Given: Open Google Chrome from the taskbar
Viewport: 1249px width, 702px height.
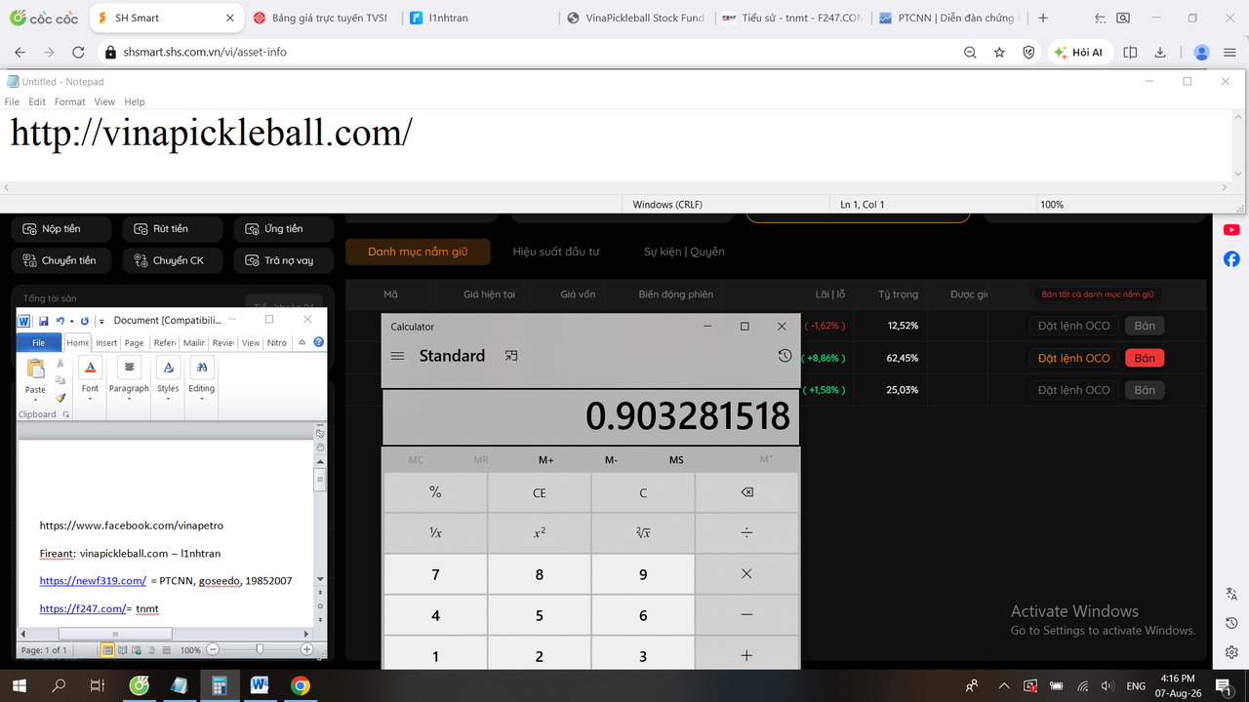Looking at the screenshot, I should pyautogui.click(x=300, y=685).
